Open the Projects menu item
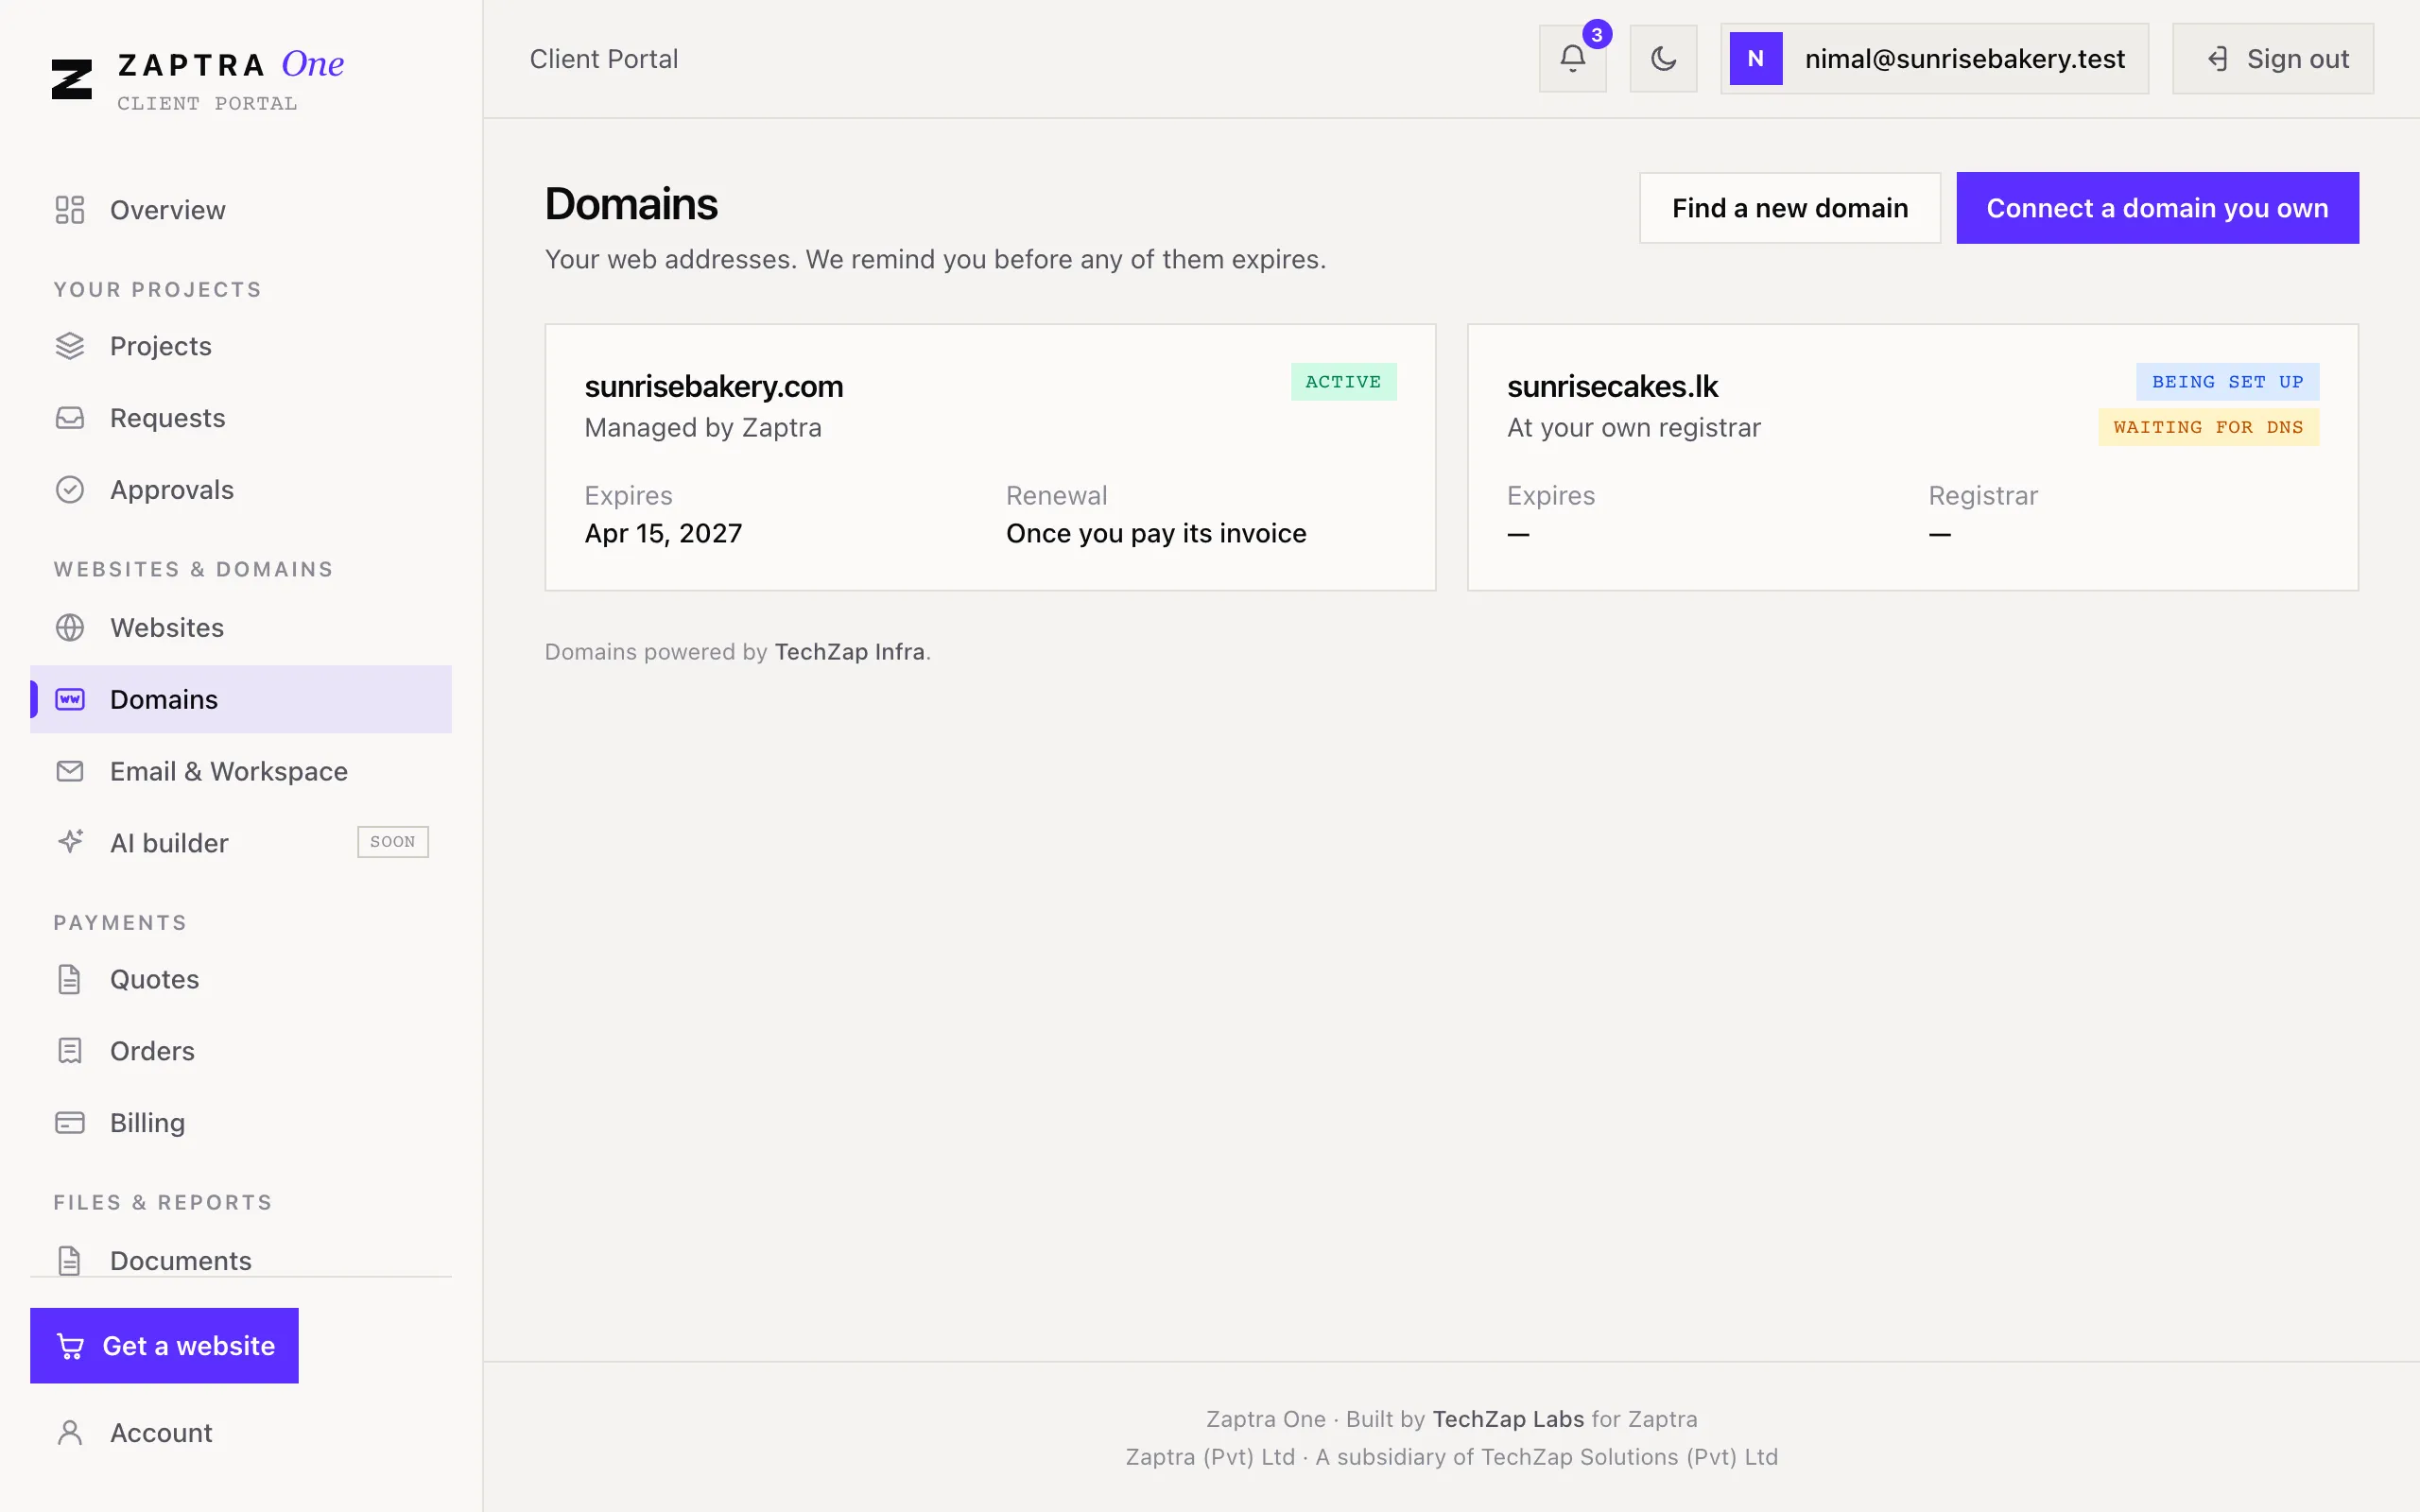The image size is (2420, 1512). pos(241,346)
